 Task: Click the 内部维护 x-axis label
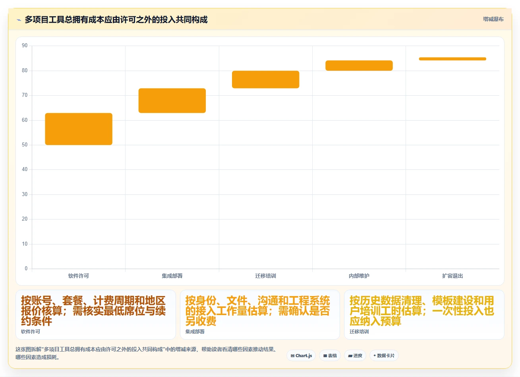click(x=359, y=276)
